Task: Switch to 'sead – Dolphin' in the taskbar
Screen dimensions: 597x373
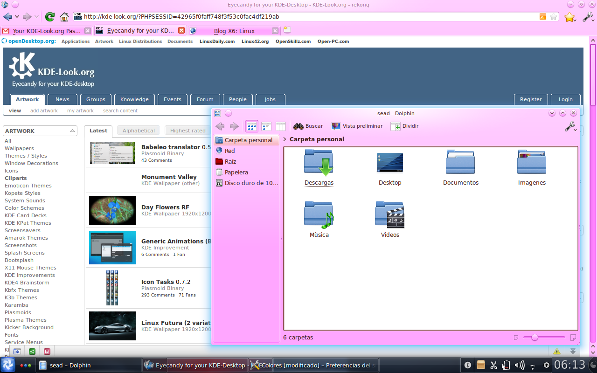Action: [x=88, y=365]
